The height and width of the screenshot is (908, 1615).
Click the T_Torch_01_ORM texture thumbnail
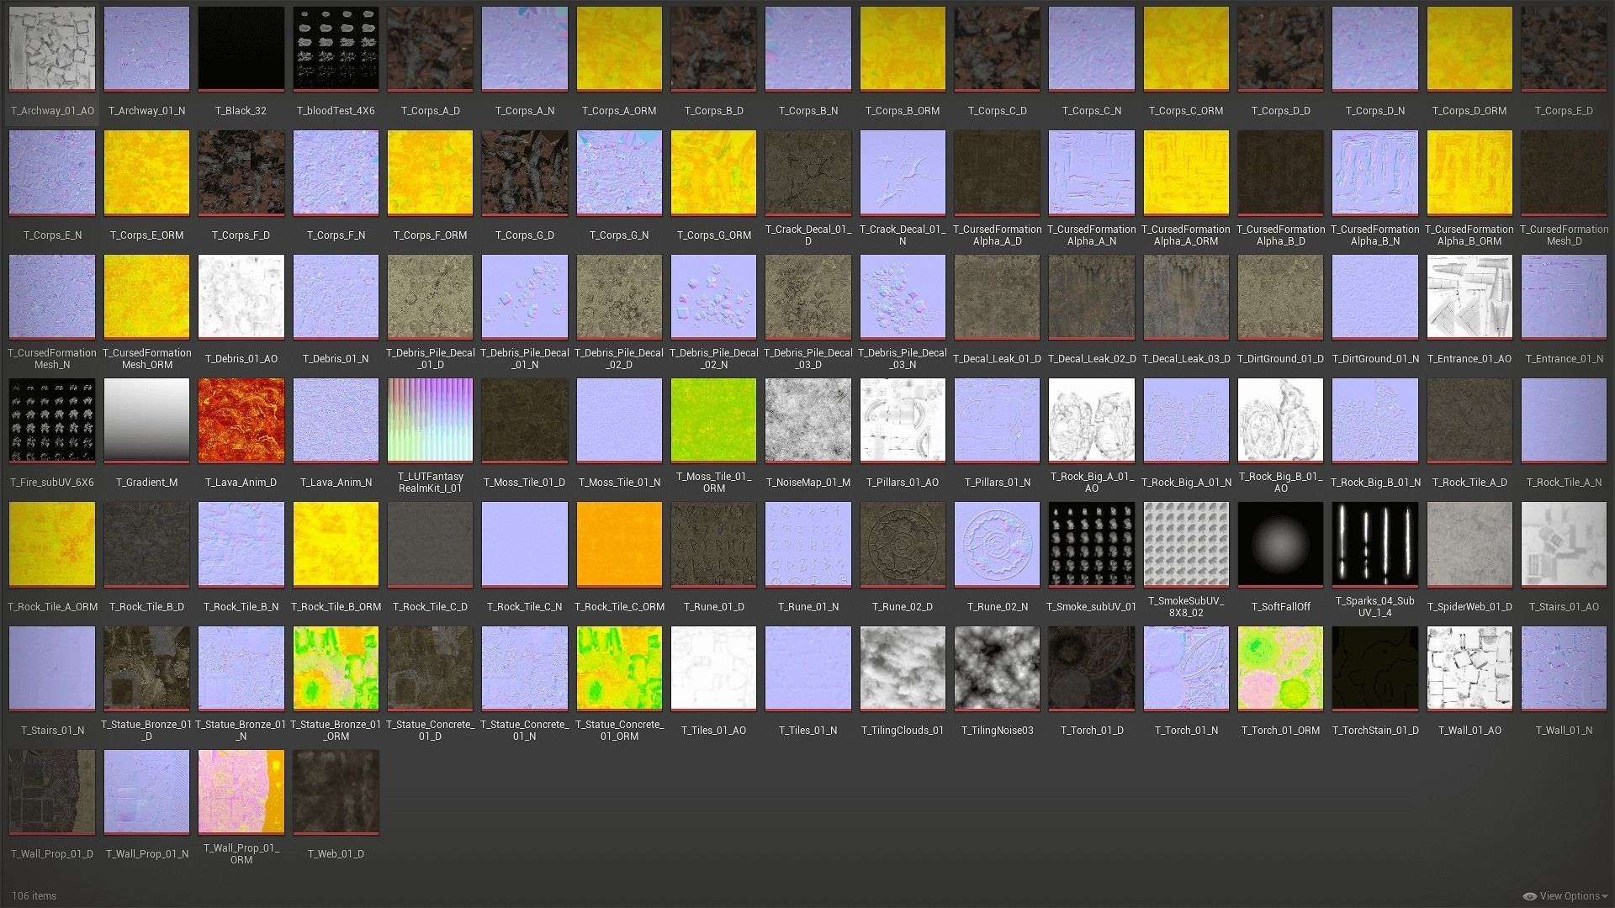[x=1280, y=668]
